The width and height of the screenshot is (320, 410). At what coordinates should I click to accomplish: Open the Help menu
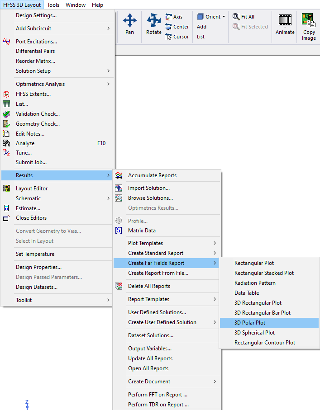click(97, 5)
